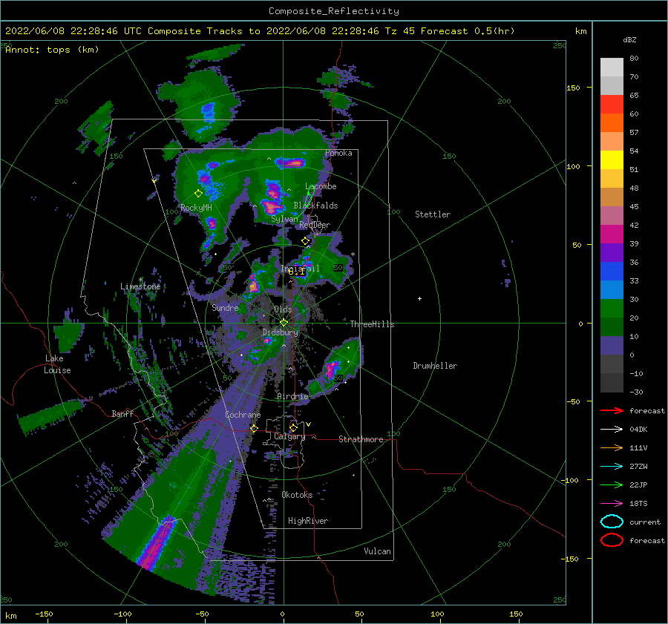The image size is (668, 624).
Task: Click the Okotoks town label
Action: point(298,495)
